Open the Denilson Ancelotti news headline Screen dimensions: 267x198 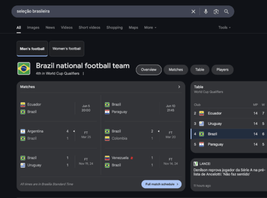click(230, 172)
